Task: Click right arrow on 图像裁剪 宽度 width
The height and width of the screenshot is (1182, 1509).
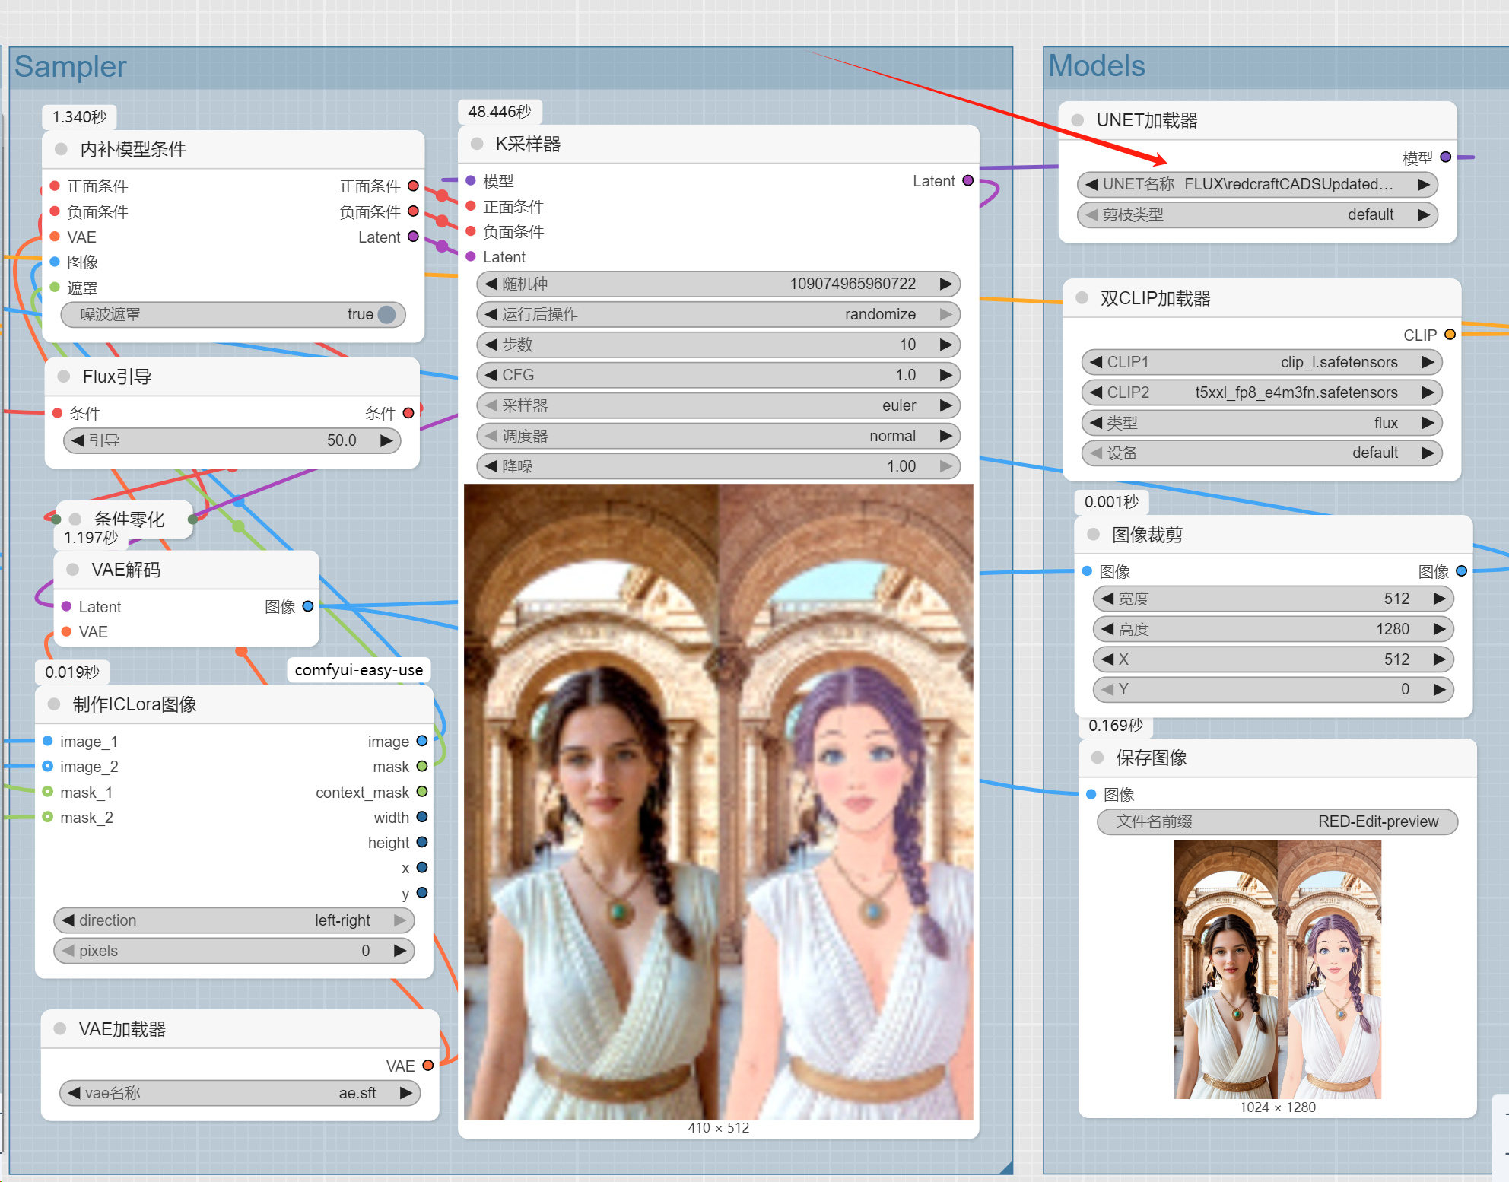Action: tap(1438, 599)
